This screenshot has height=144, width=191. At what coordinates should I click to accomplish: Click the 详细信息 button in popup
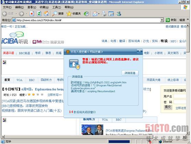point(130,73)
